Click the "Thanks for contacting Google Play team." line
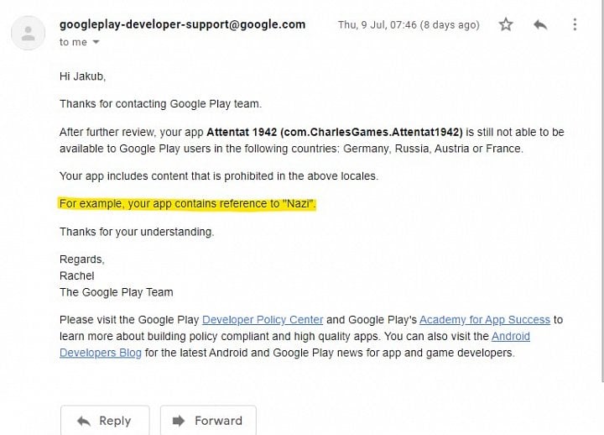 coord(160,104)
